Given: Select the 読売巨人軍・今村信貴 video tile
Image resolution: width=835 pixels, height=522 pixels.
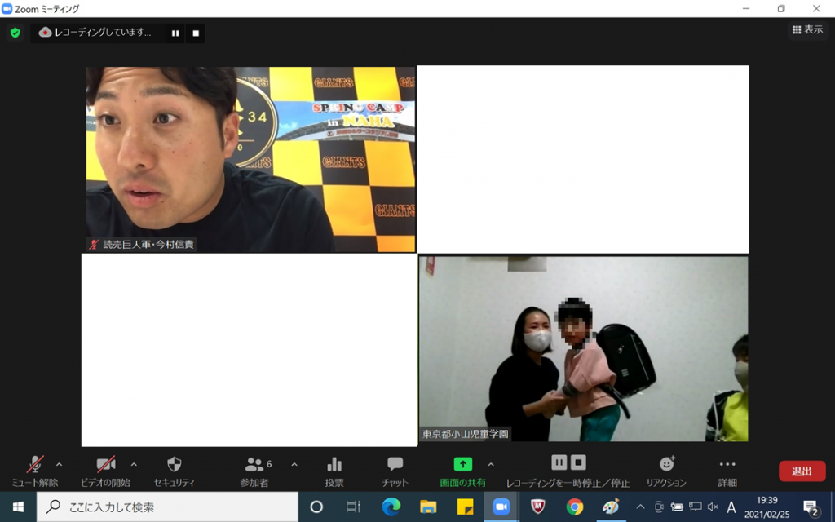Looking at the screenshot, I should pos(251,159).
